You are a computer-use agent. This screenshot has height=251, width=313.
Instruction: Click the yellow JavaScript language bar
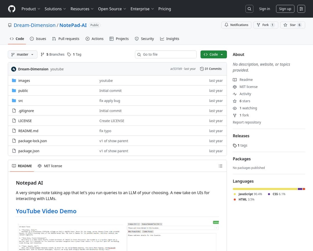coord(265,189)
